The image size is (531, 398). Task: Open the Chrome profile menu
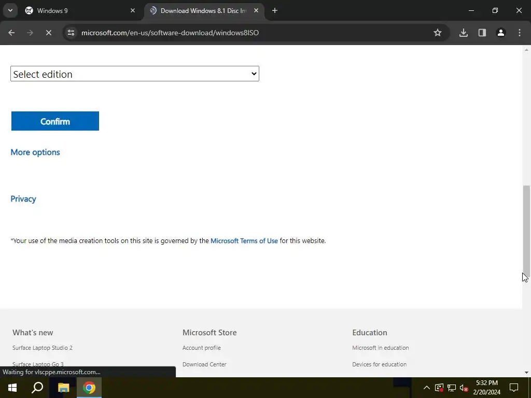click(x=501, y=33)
